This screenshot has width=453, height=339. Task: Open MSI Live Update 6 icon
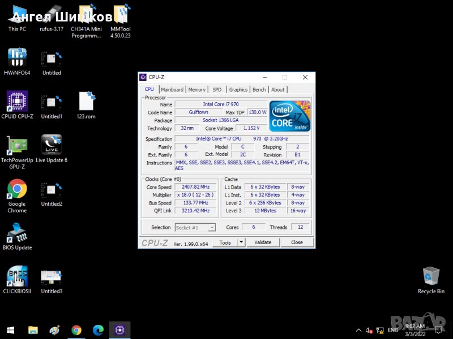(52, 146)
